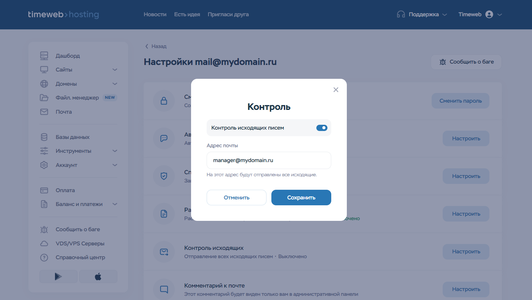Image resolution: width=532 pixels, height=300 pixels.
Task: Open Почта envelope icon in sidebar
Action: coord(44,112)
